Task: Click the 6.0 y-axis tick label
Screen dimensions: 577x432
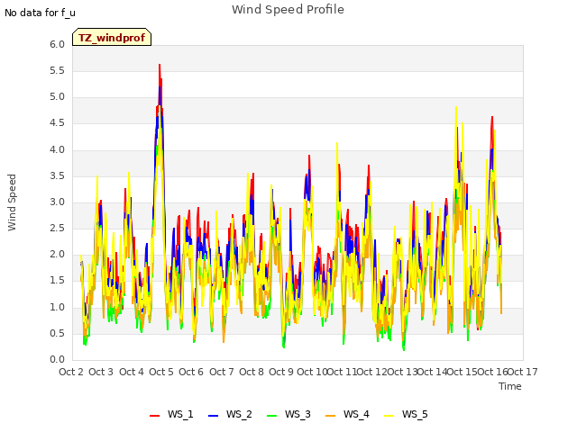Action: click(58, 44)
